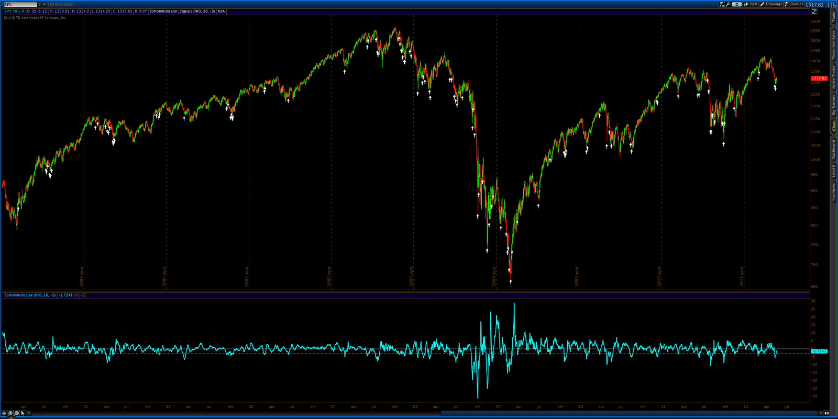
Task: Click the BottomIndicator_Signals study label
Action: (x=182, y=11)
